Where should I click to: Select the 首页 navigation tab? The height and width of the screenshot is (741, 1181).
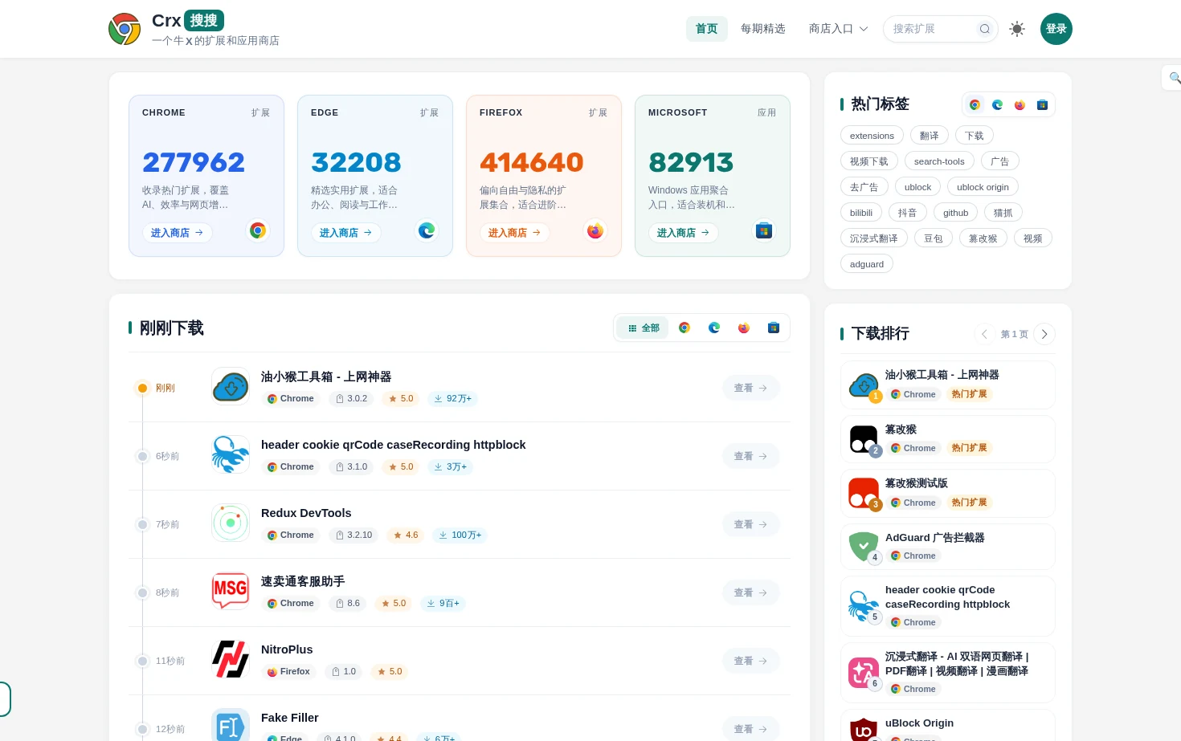coord(706,29)
